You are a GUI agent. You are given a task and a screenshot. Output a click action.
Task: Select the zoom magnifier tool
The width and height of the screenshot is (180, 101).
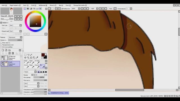click(28, 58)
